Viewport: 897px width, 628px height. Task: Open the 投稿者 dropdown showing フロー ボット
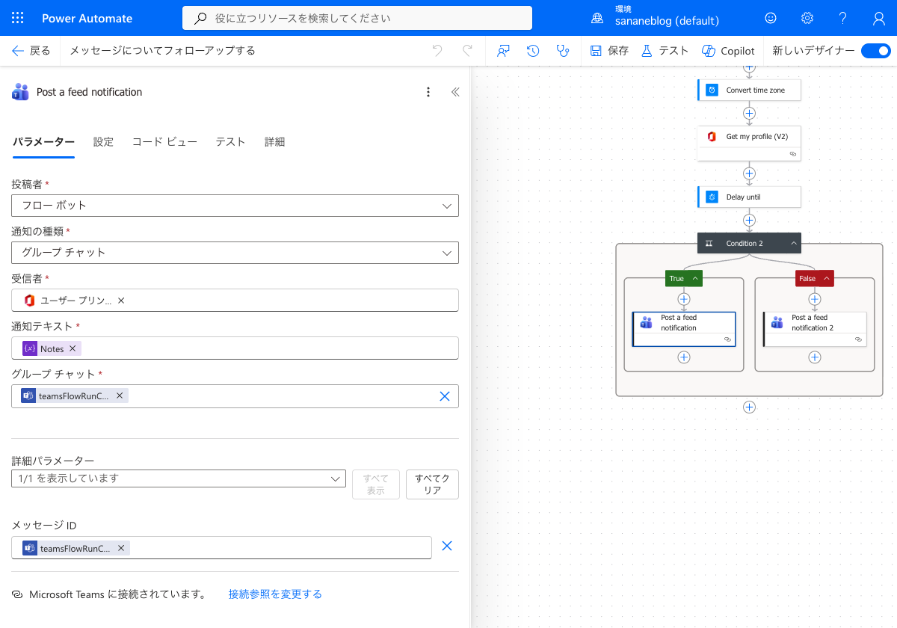click(x=235, y=206)
